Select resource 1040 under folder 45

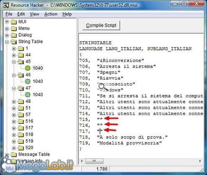[x=38, y=68]
